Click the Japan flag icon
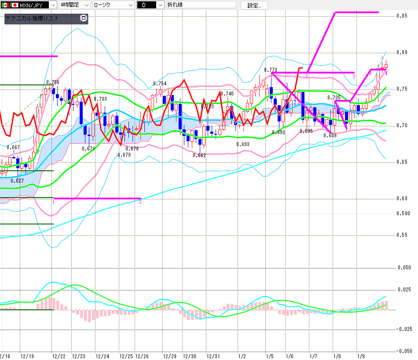418x360 pixels. 14,5
